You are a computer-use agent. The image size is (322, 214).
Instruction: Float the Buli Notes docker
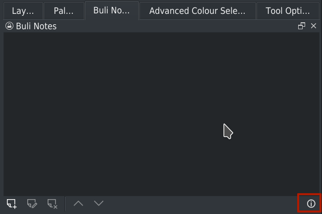click(x=302, y=26)
